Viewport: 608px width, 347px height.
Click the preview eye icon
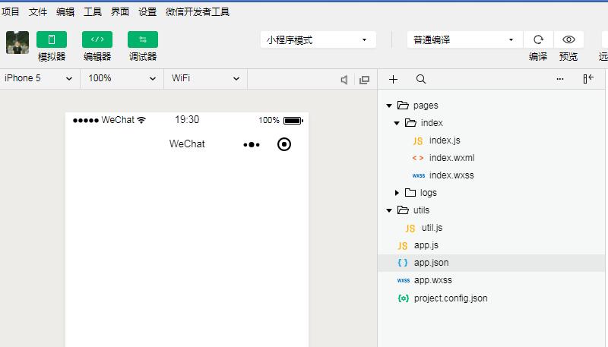tap(568, 39)
